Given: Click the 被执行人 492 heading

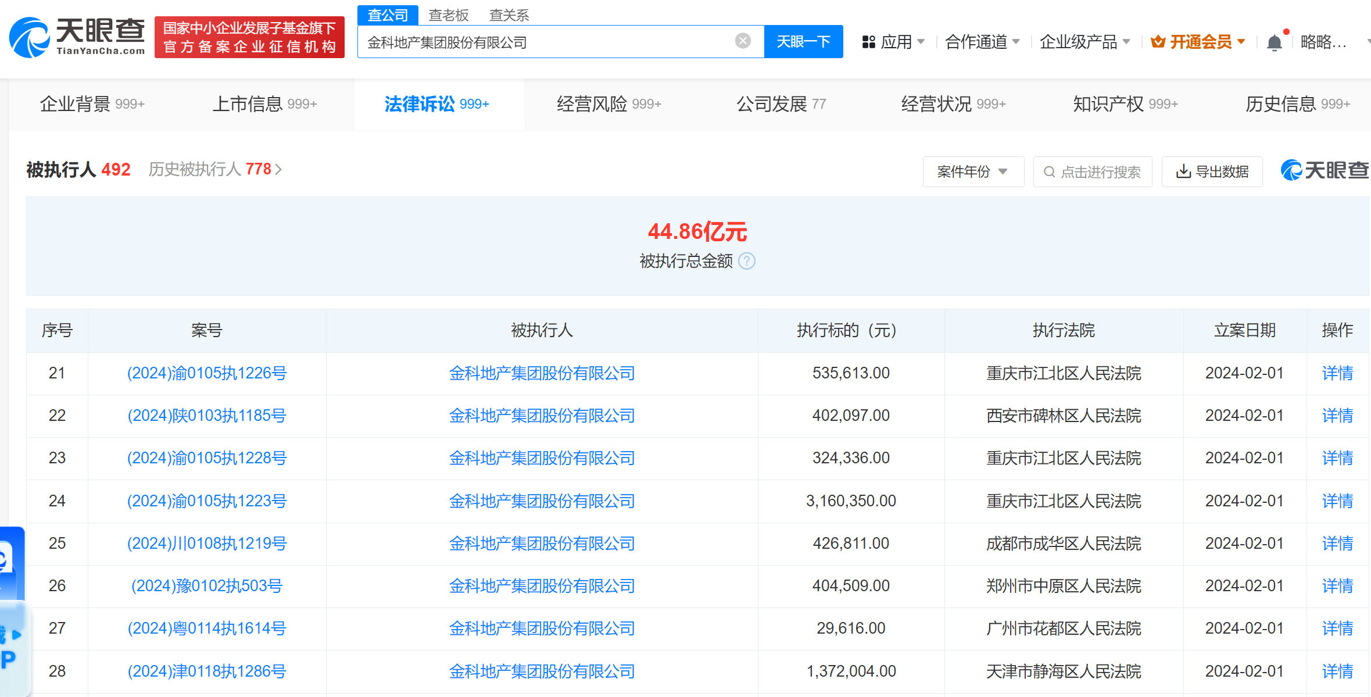Looking at the screenshot, I should tap(78, 169).
